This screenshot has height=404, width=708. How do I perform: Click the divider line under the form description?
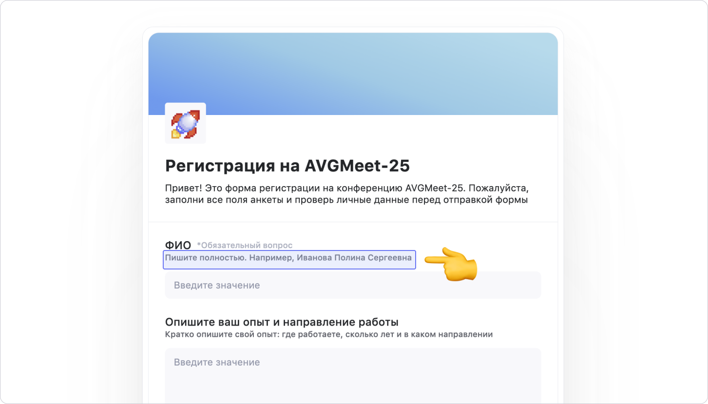coord(353,222)
